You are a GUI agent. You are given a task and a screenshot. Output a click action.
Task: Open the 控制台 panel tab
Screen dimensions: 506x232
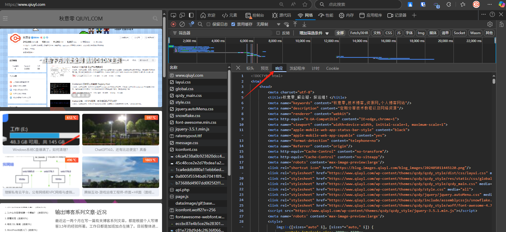pos(255,15)
